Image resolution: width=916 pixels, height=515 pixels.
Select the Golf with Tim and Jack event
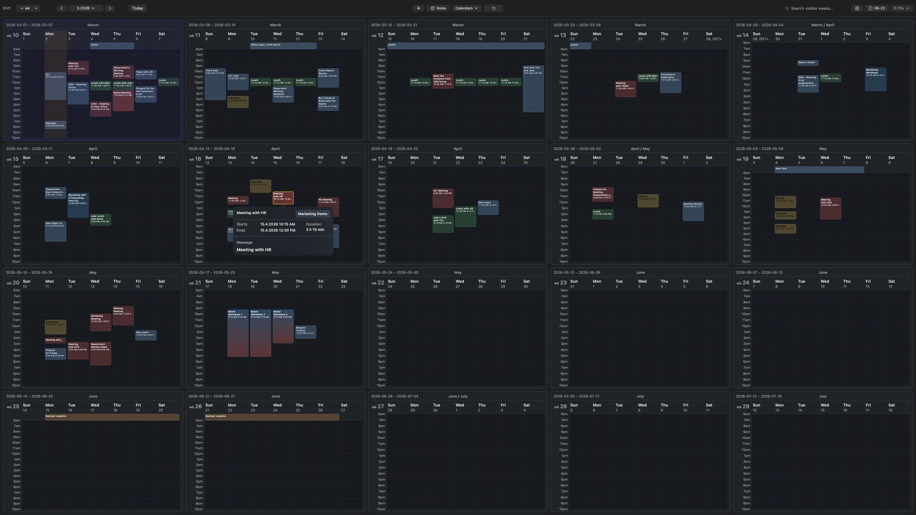pyautogui.click(x=533, y=88)
